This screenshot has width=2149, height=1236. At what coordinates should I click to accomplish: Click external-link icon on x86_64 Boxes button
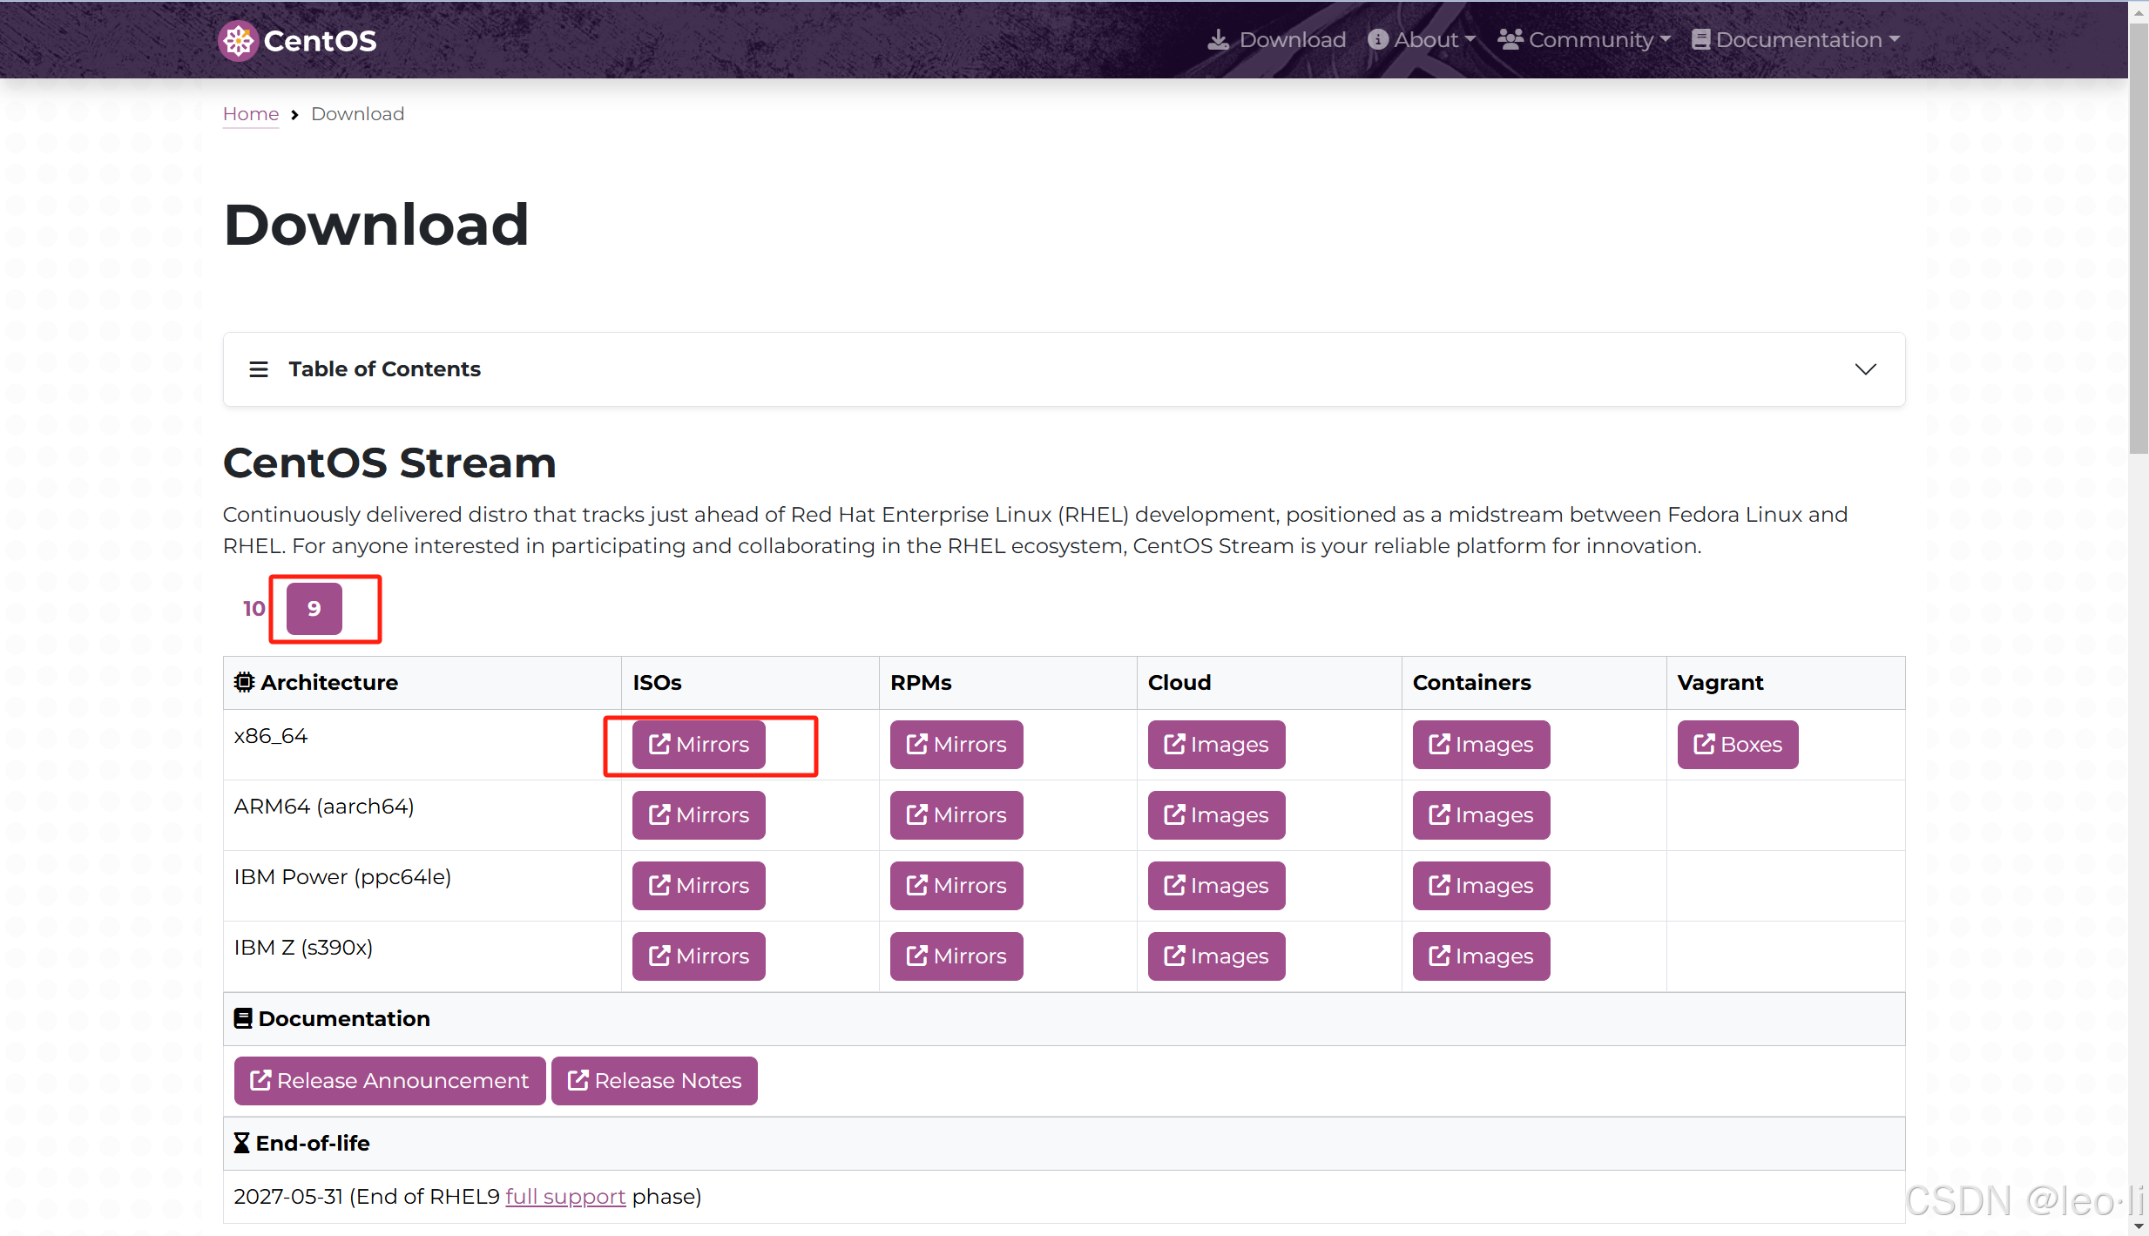point(1704,745)
